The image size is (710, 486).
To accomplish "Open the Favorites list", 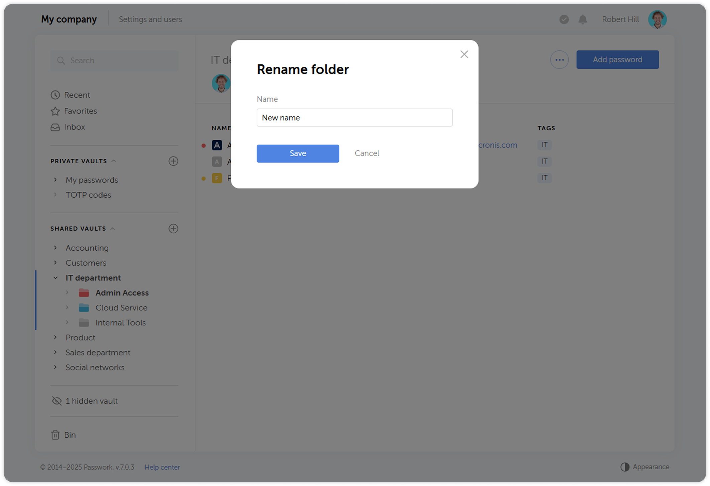I will coord(80,111).
